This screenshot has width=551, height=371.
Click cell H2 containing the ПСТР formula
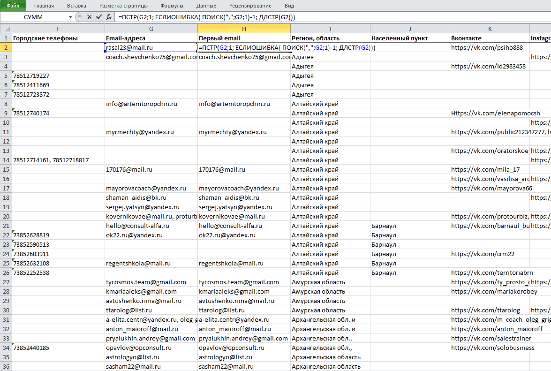[x=244, y=47]
